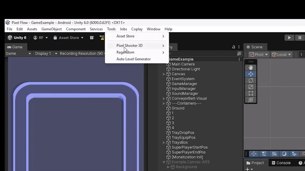305x171 pixels.
Task: Switch to the Project tab
Action: click(255, 163)
